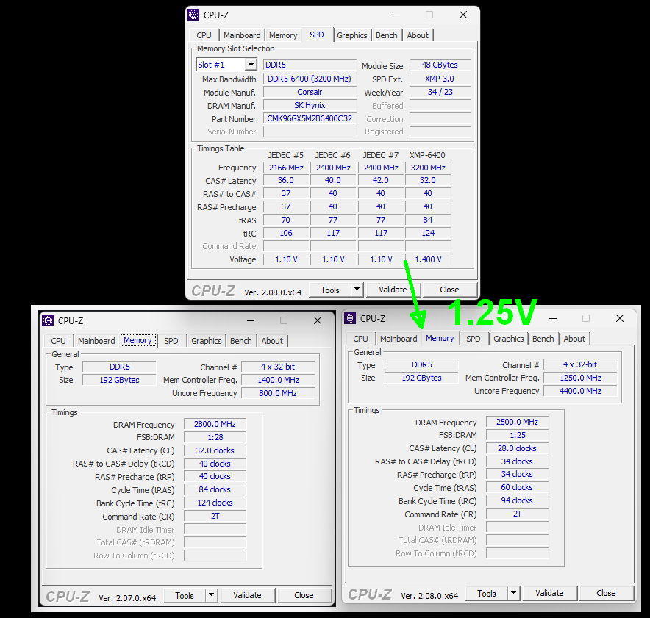
Task: Click Validate button in bottom-right window
Action: [549, 593]
